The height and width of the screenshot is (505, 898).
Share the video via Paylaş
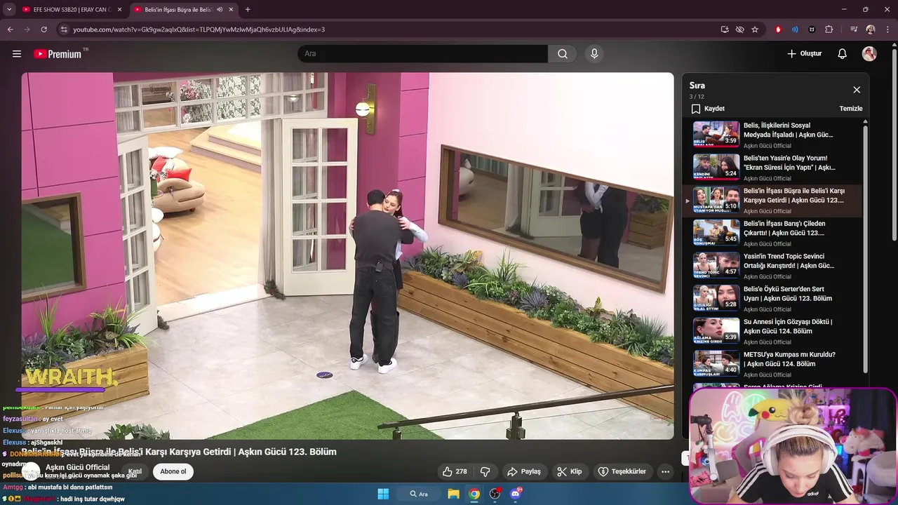coord(524,471)
